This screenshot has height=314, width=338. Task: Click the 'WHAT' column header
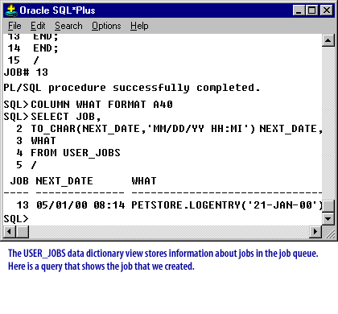[x=144, y=181]
